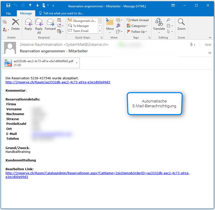Click Reply All in the Respond group
This screenshot has width=215, height=210.
[x=39, y=25]
